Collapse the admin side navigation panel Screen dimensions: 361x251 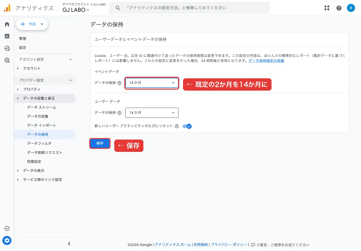tap(69, 244)
